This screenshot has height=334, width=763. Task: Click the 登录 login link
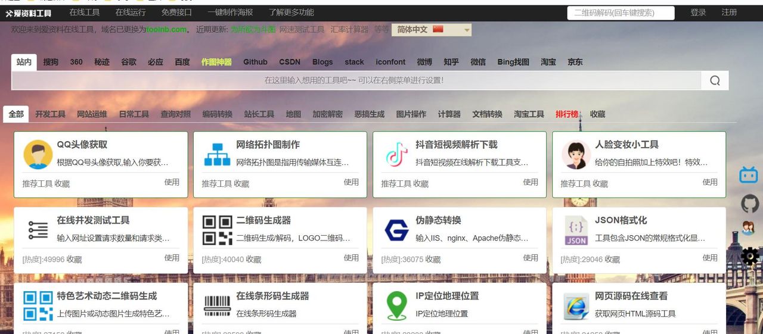coord(698,13)
